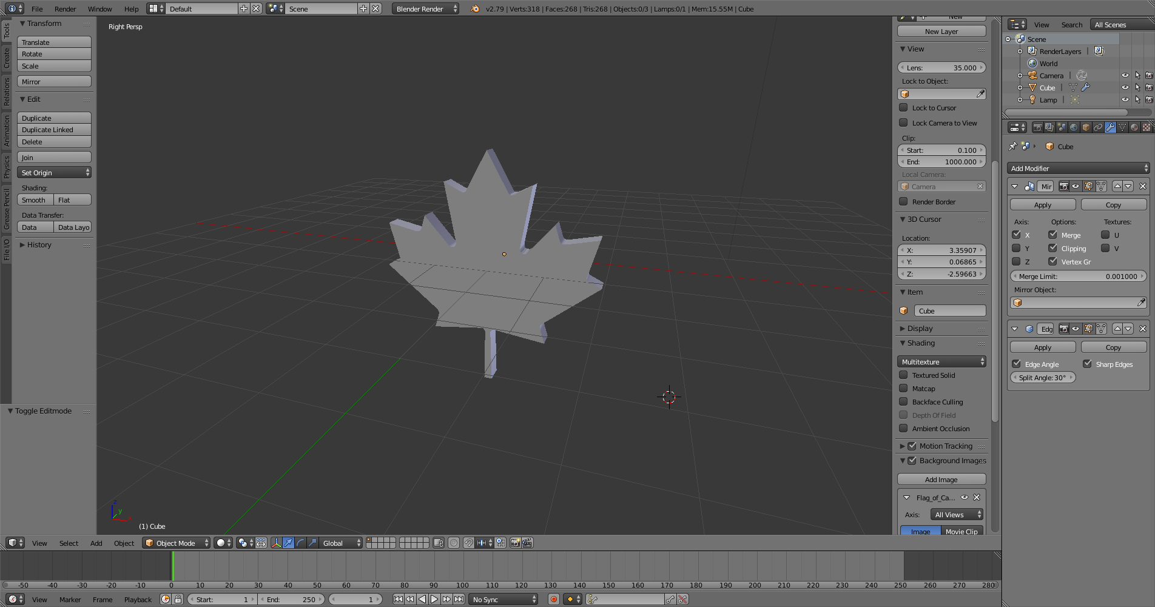
Task: Open the timeline Marker menu
Action: click(70, 599)
